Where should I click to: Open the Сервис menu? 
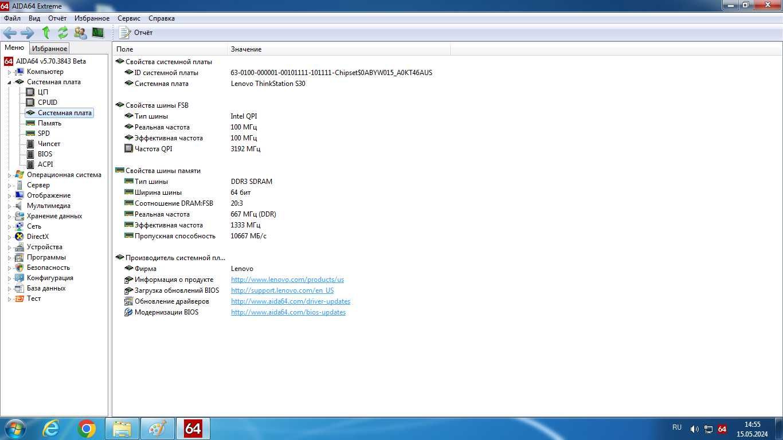click(129, 18)
